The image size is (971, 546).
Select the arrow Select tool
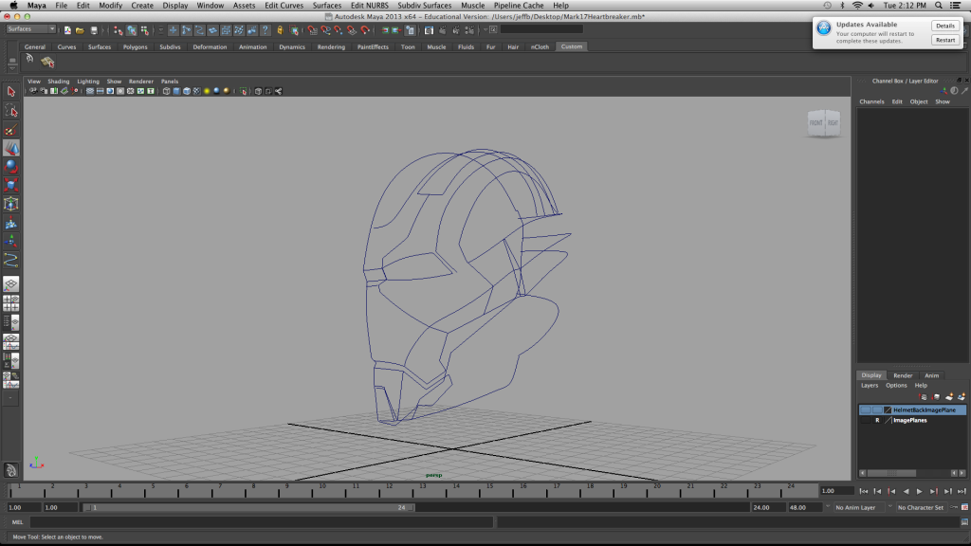[11, 92]
